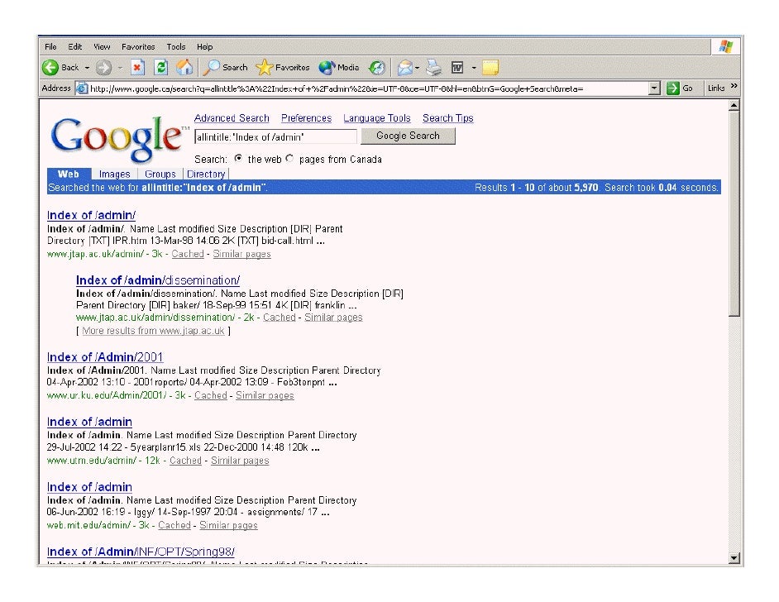Click the Windows flag logo

[x=726, y=46]
